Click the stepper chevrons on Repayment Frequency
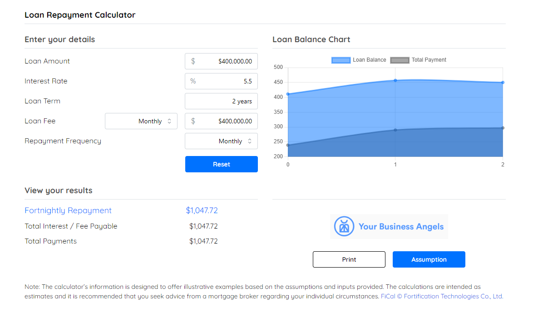The height and width of the screenshot is (322, 533). pyautogui.click(x=249, y=141)
